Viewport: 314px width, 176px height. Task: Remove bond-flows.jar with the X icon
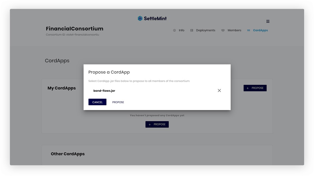click(219, 91)
